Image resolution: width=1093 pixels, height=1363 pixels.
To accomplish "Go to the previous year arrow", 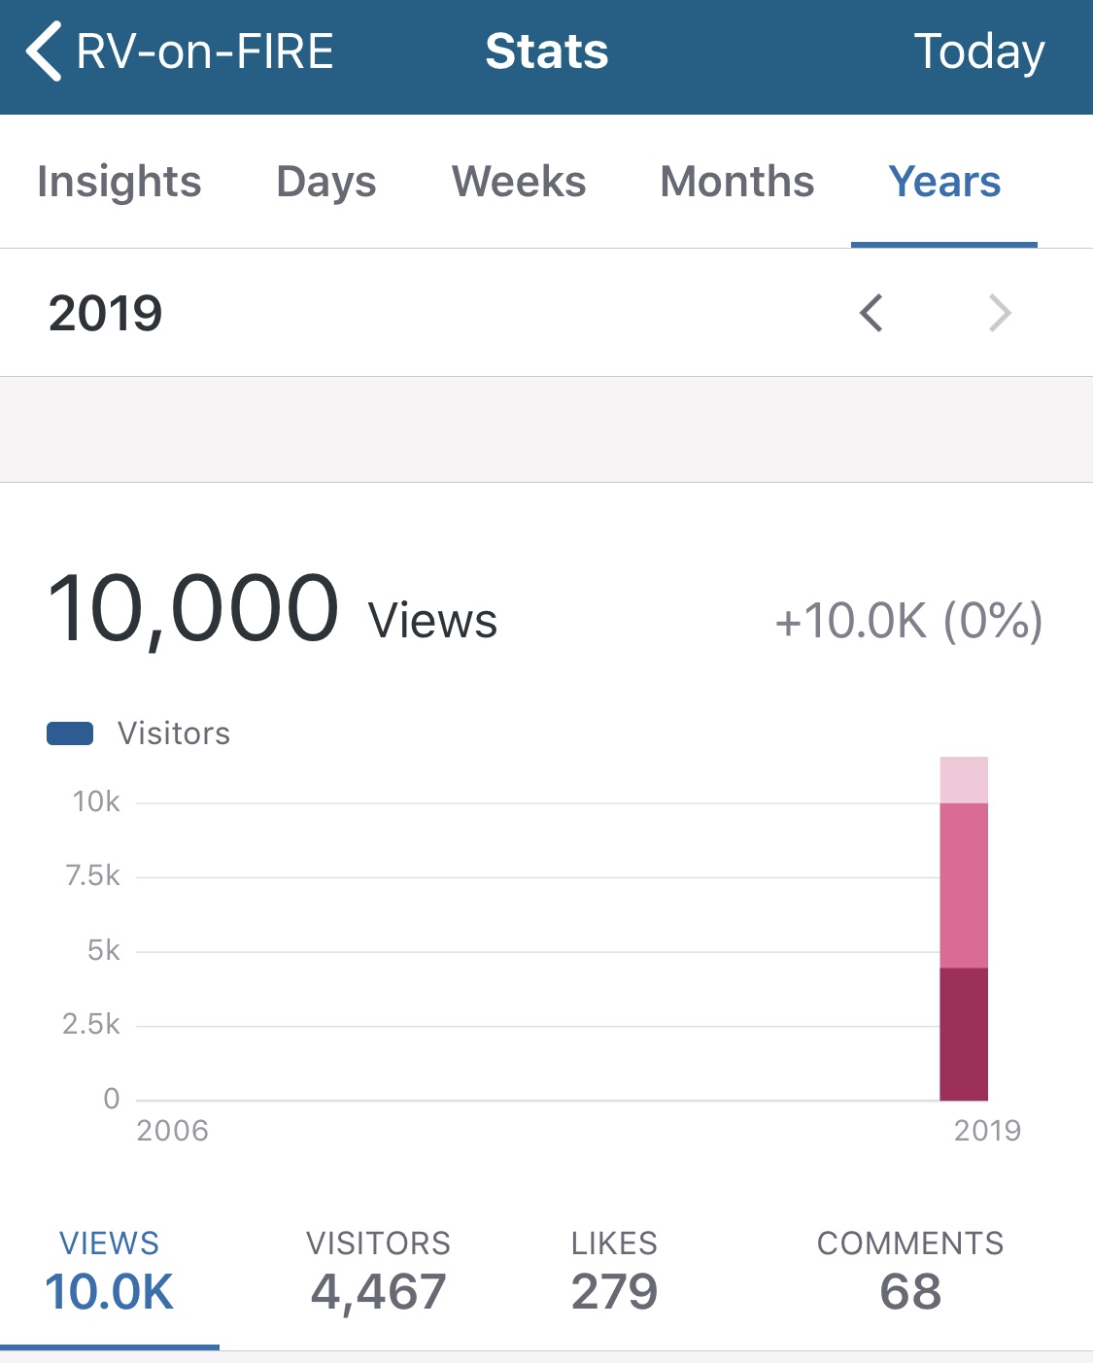I will [871, 313].
